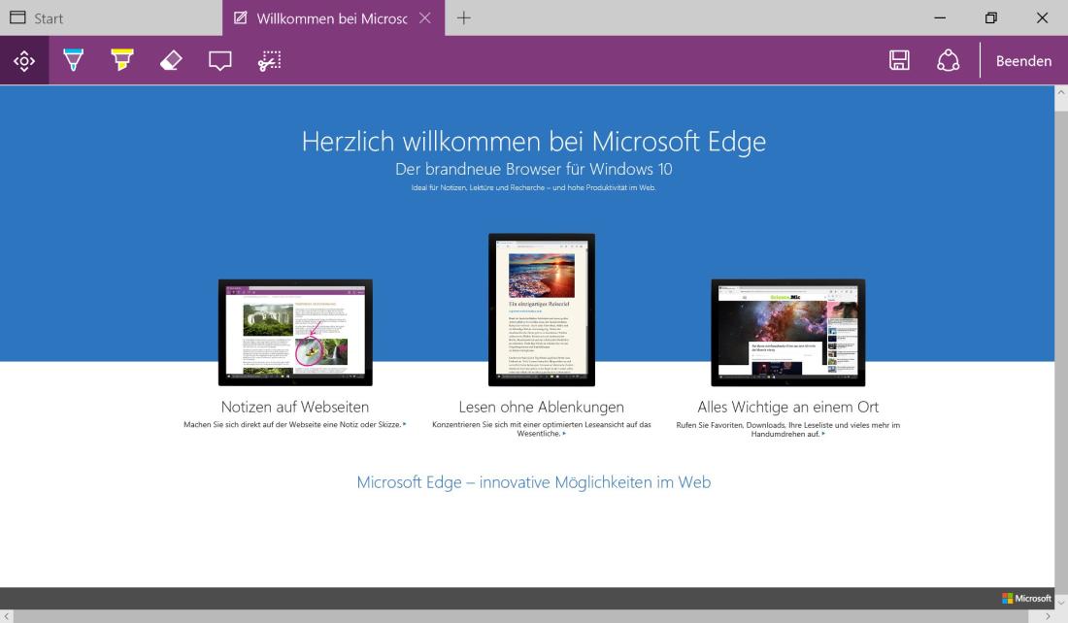The image size is (1068, 623).
Task: Open Alles Wichtige an einem Ort image
Action: (788, 332)
